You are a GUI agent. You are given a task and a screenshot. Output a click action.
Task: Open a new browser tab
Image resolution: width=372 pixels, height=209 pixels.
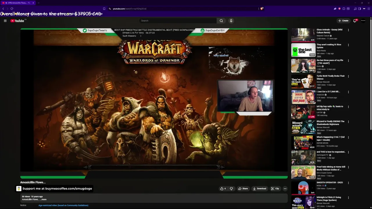point(38,3)
